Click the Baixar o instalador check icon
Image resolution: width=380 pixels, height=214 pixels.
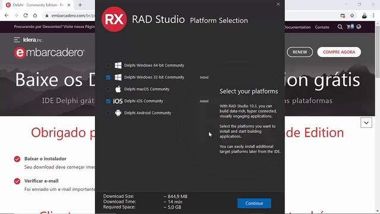coord(17,159)
